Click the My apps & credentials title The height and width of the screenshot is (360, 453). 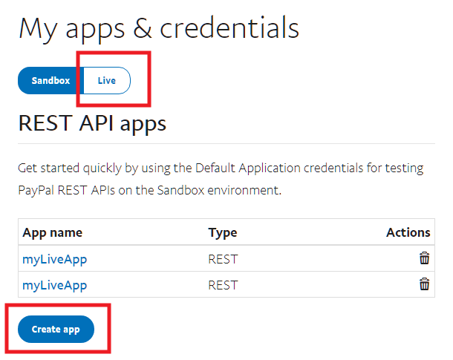click(159, 29)
